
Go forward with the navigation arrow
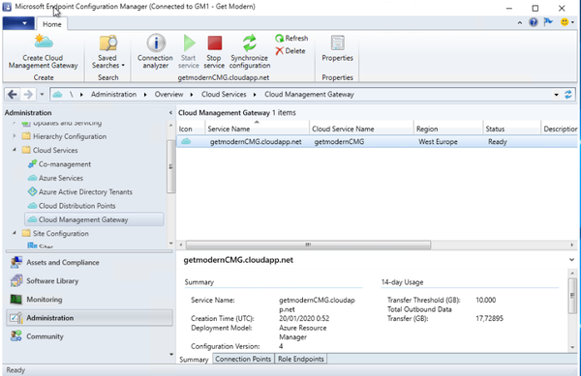click(28, 95)
